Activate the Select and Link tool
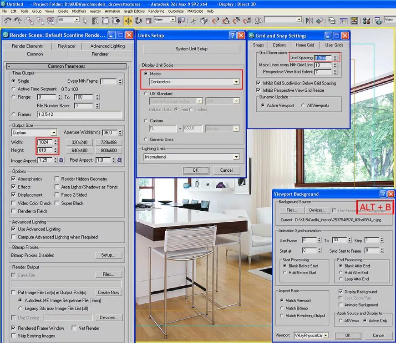Image resolution: width=396 pixels, height=343 pixels. pyautogui.click(x=30, y=20)
